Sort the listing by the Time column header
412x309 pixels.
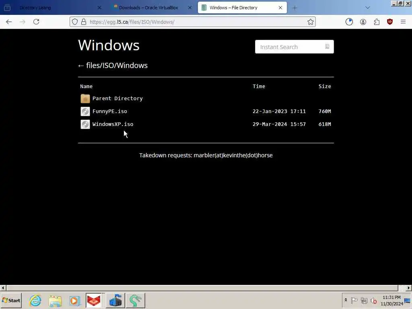pos(259,86)
